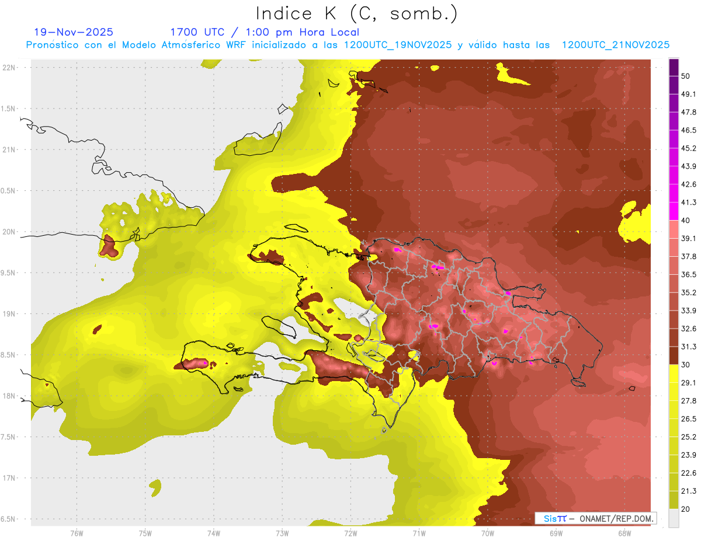
Task: Click the colorbar value 25.2
Action: [689, 437]
